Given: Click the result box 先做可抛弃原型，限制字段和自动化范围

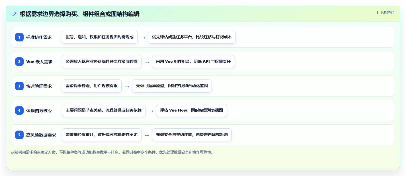Looking at the screenshot, I should point(172,86).
